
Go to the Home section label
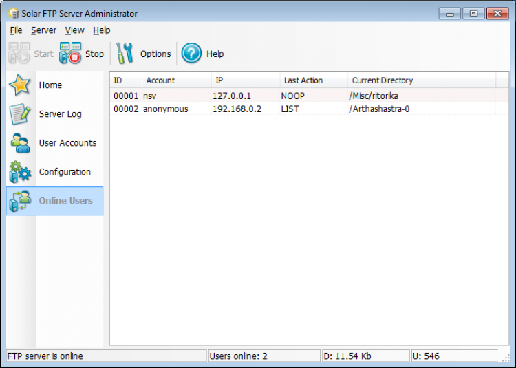point(50,85)
